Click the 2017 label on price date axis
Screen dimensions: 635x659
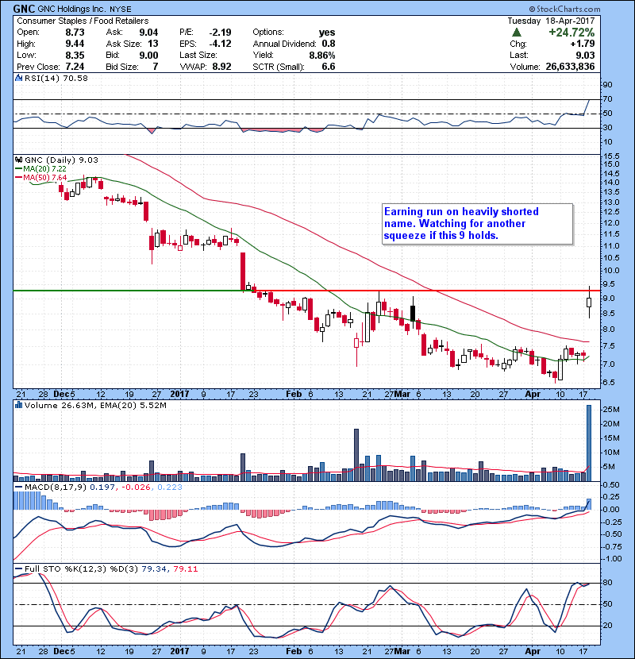(182, 393)
